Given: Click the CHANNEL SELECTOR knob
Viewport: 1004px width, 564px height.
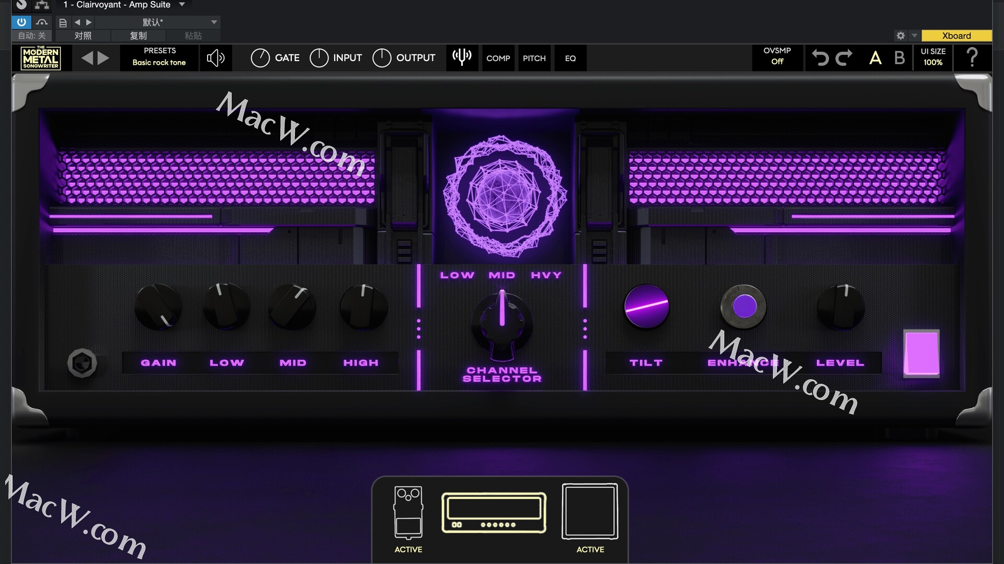Looking at the screenshot, I should [x=501, y=324].
